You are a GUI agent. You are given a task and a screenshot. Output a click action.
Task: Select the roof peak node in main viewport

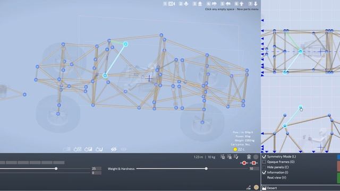pos(161,35)
